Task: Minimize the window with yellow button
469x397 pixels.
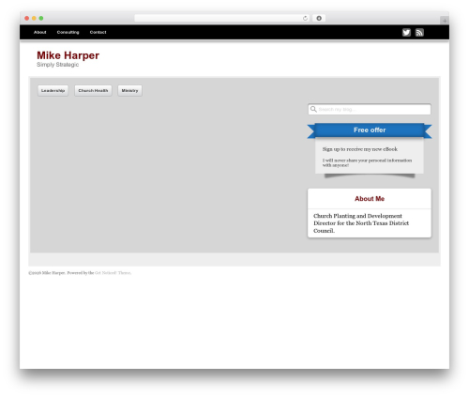Action: tap(34, 18)
